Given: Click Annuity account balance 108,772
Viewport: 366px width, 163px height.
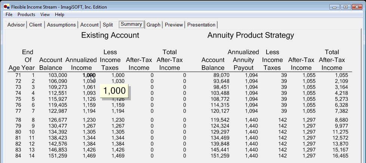Looking at the screenshot, I should 220,99.
